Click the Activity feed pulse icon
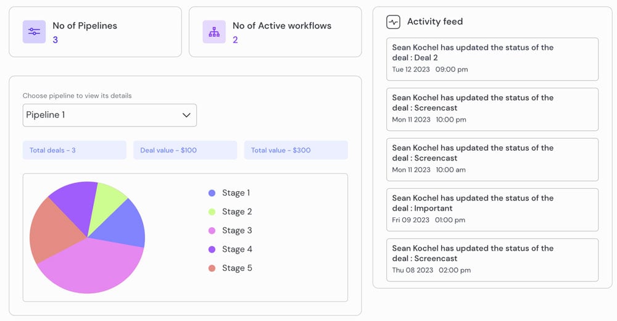This screenshot has height=321, width=617. click(x=393, y=22)
